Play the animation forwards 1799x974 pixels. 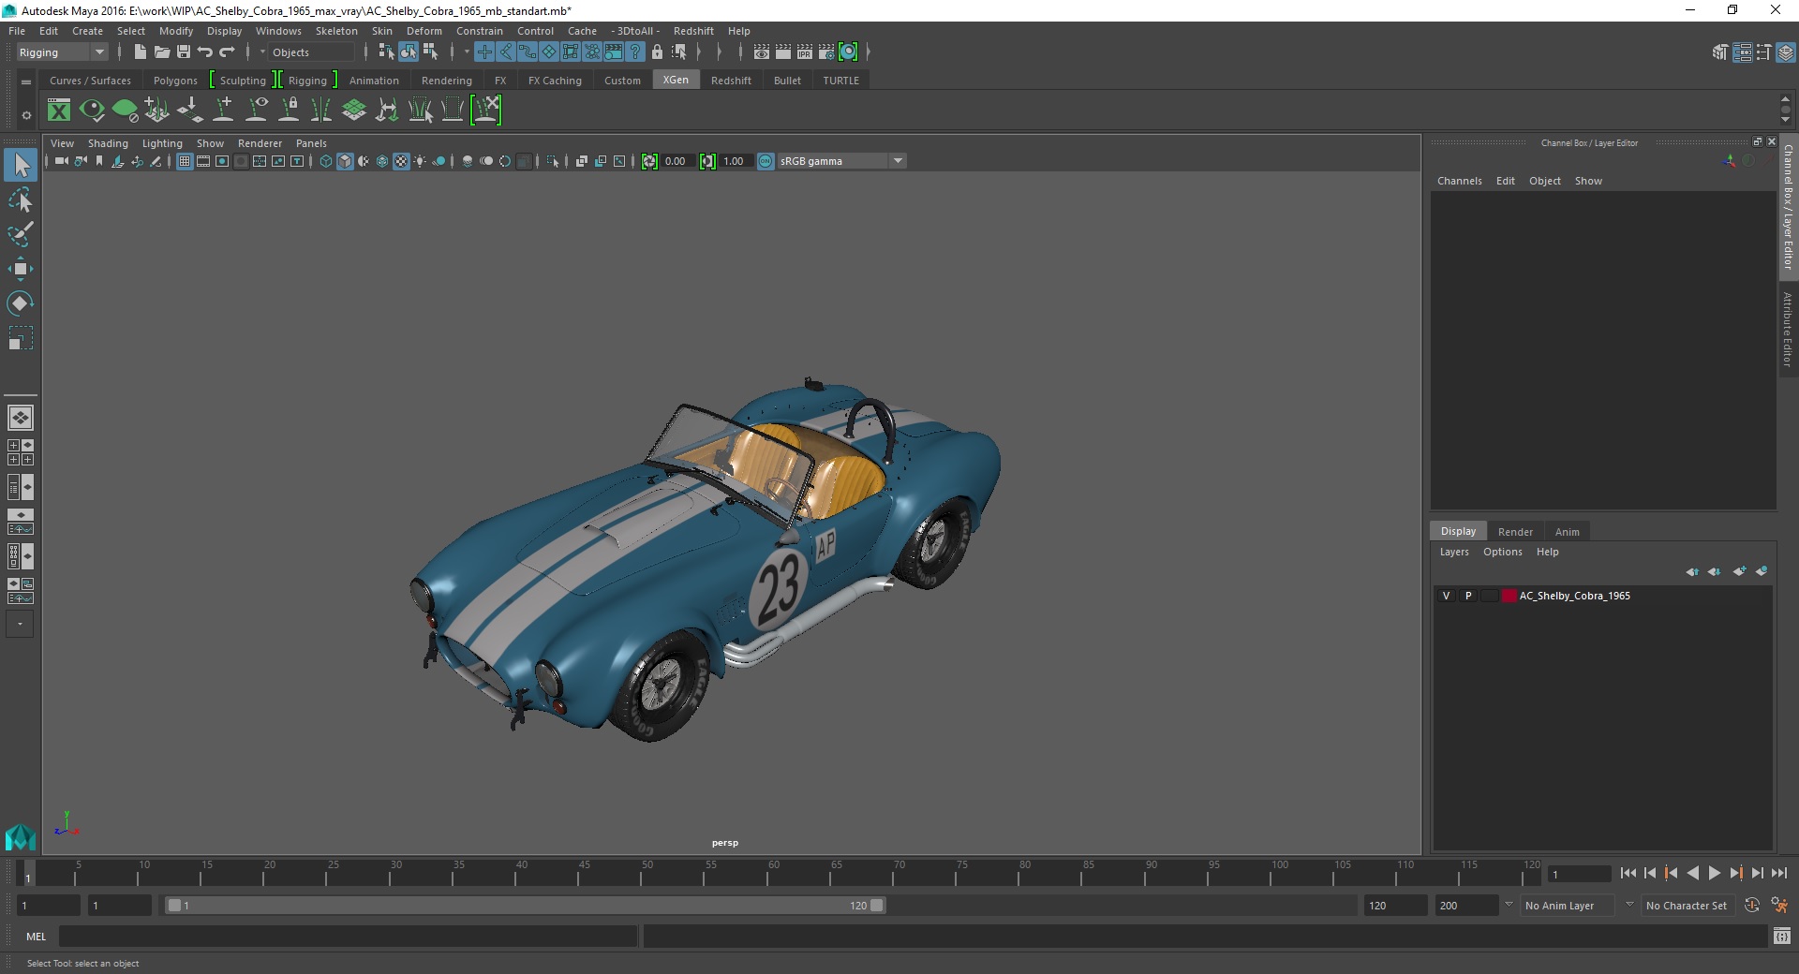click(1714, 873)
